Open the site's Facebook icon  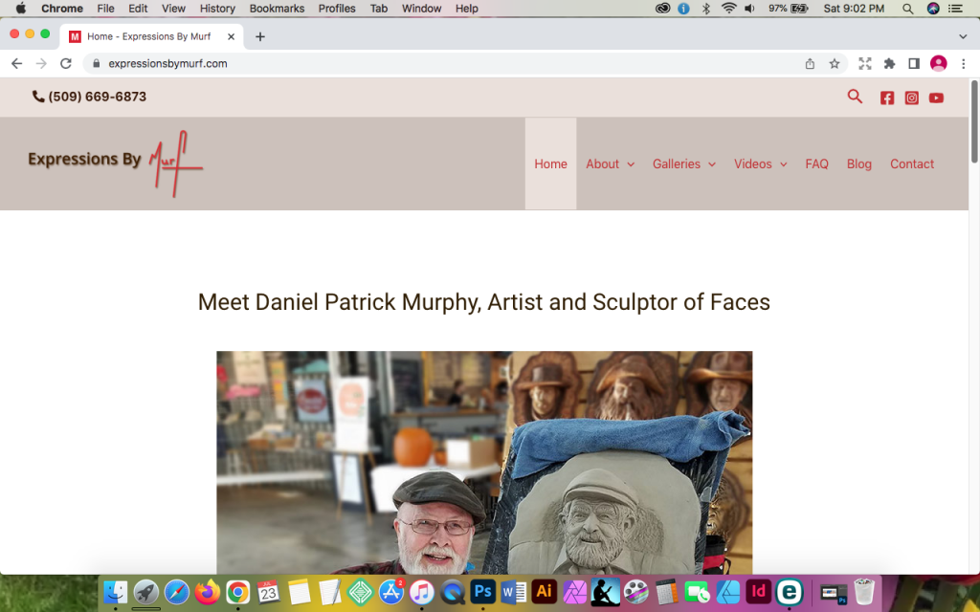click(x=886, y=97)
